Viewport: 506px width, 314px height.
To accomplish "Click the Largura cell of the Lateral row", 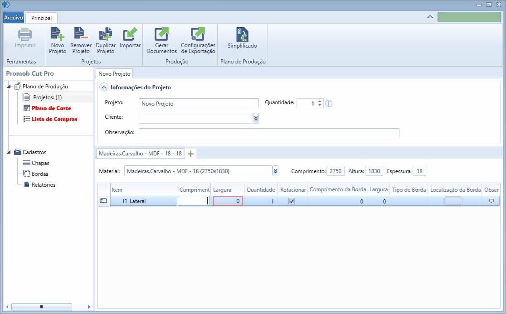I will coord(228,201).
